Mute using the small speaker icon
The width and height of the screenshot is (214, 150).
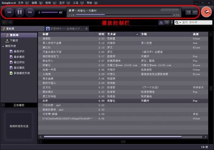(x=39, y=13)
